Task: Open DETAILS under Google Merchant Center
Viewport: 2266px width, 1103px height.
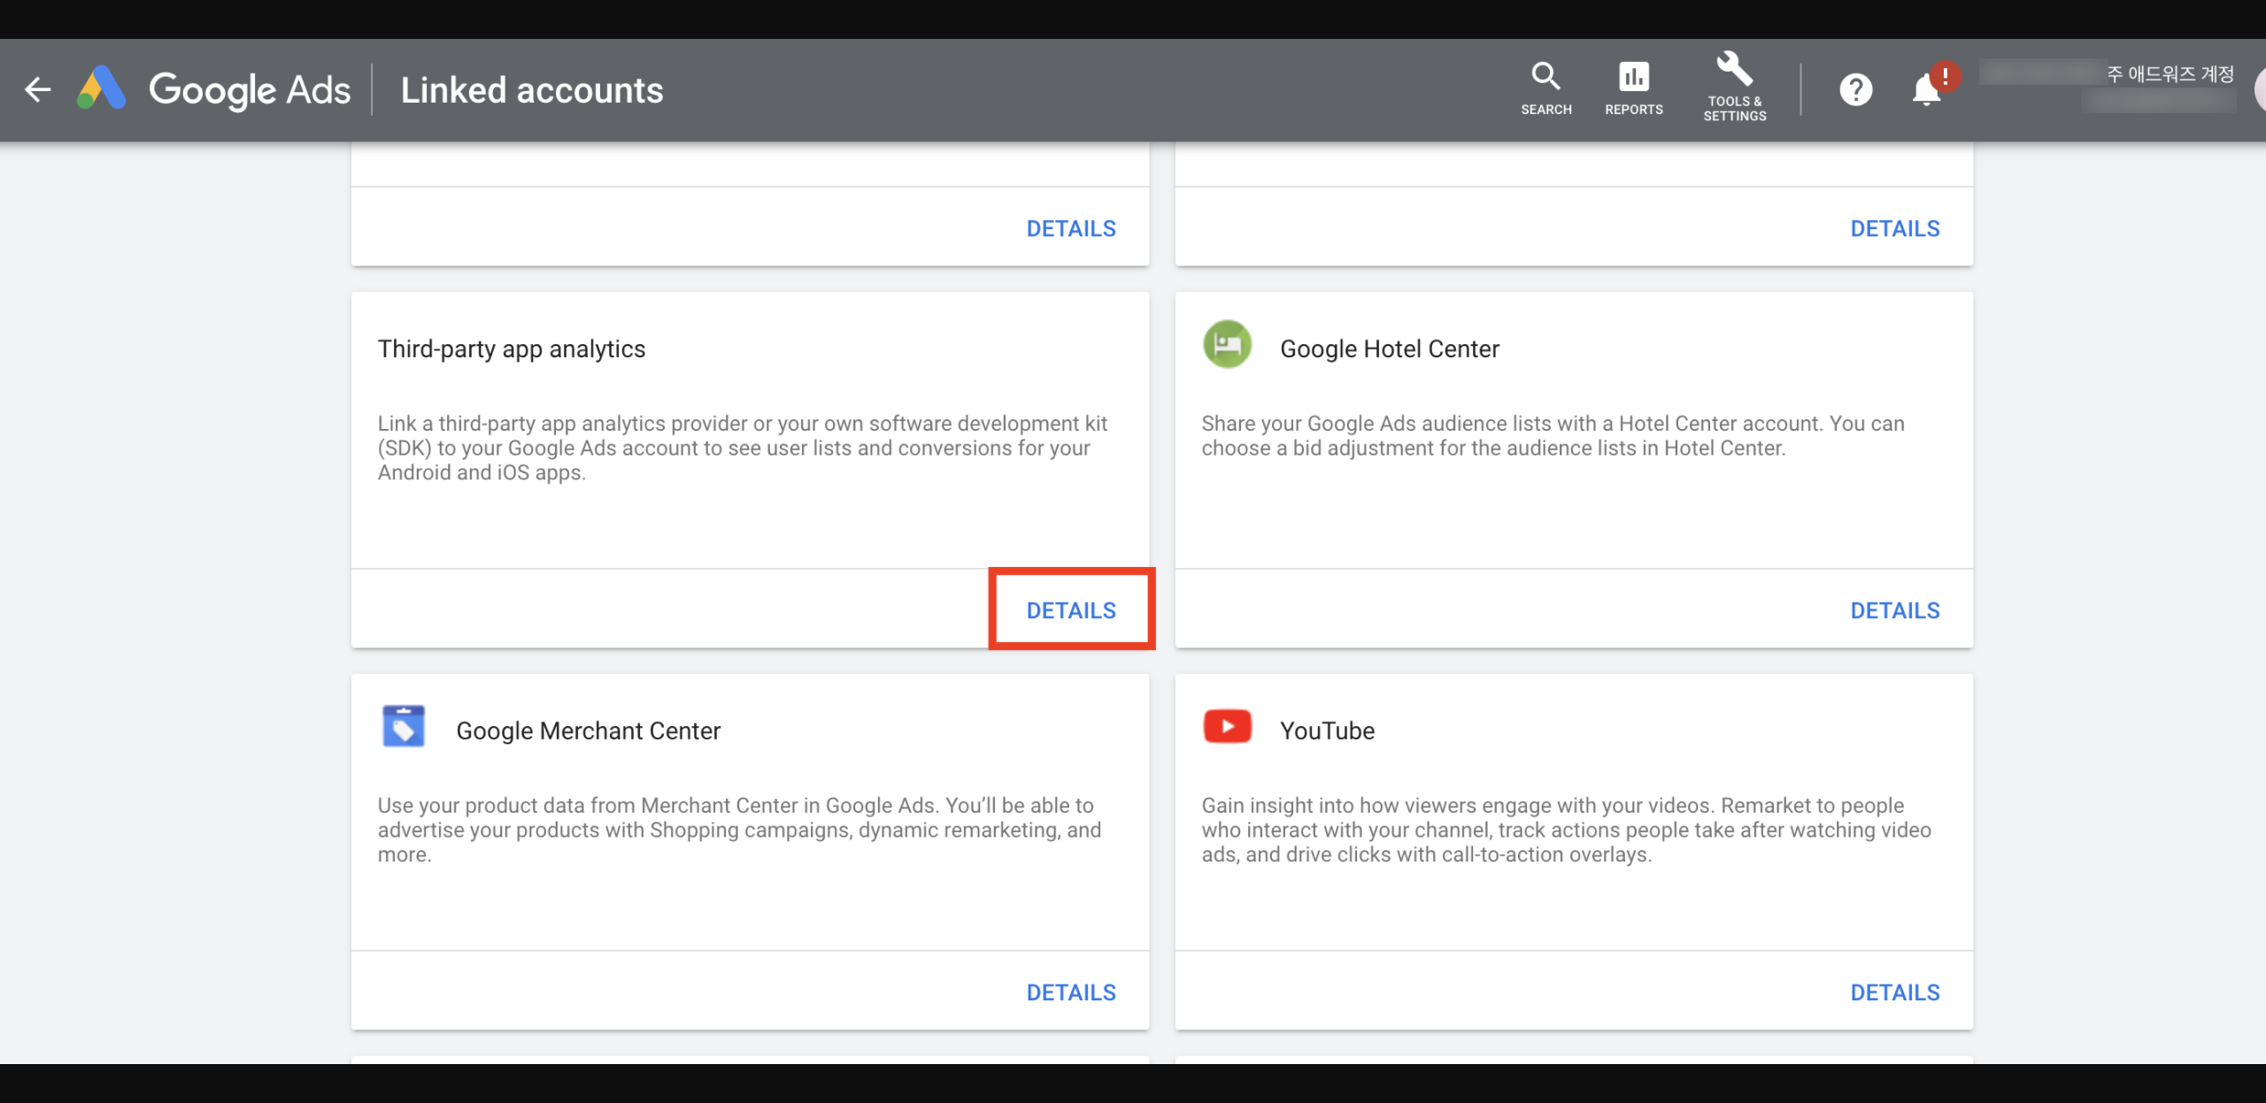Action: pos(1071,992)
